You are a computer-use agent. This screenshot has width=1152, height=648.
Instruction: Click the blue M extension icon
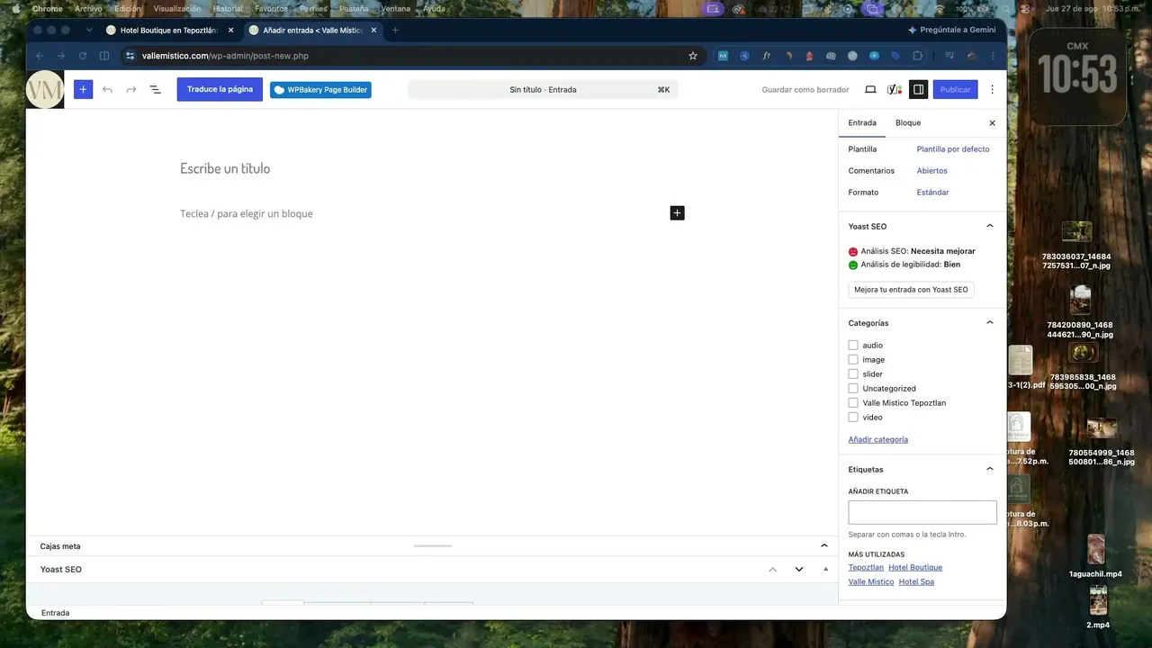click(723, 56)
